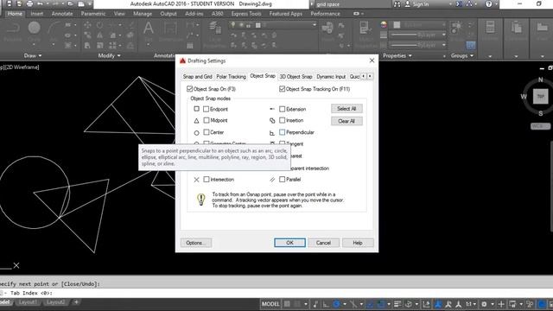This screenshot has width=553, height=311.
Task: Expand the Groups panel flyout
Action: click(x=462, y=55)
